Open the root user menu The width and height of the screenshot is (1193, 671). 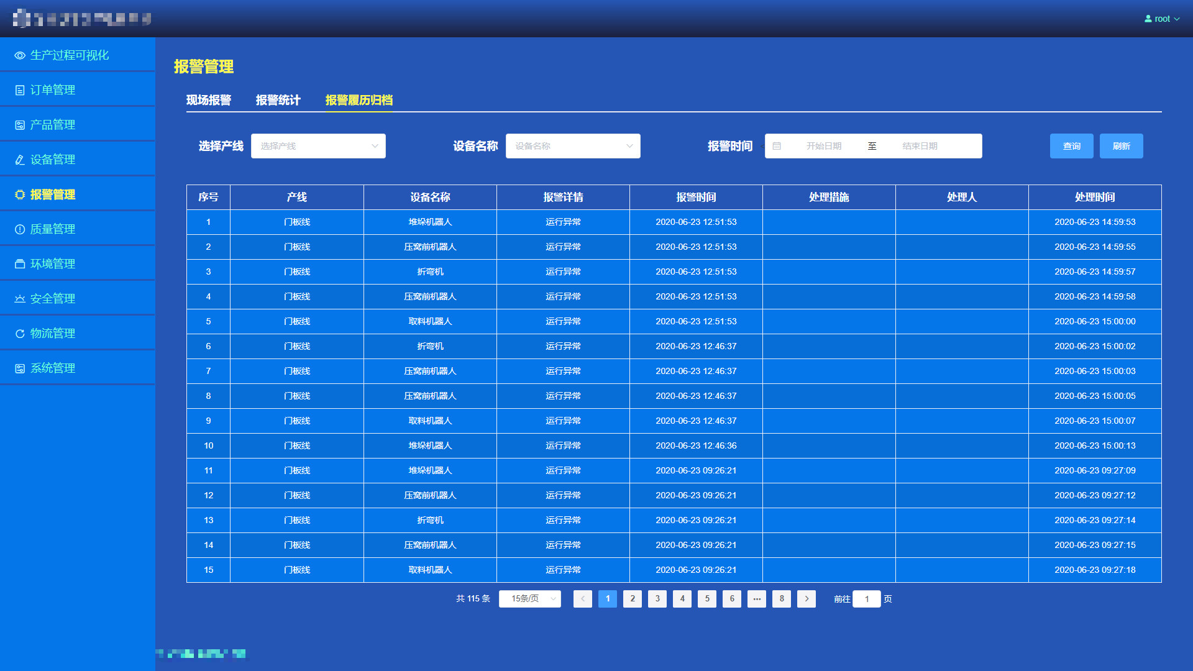tap(1162, 19)
